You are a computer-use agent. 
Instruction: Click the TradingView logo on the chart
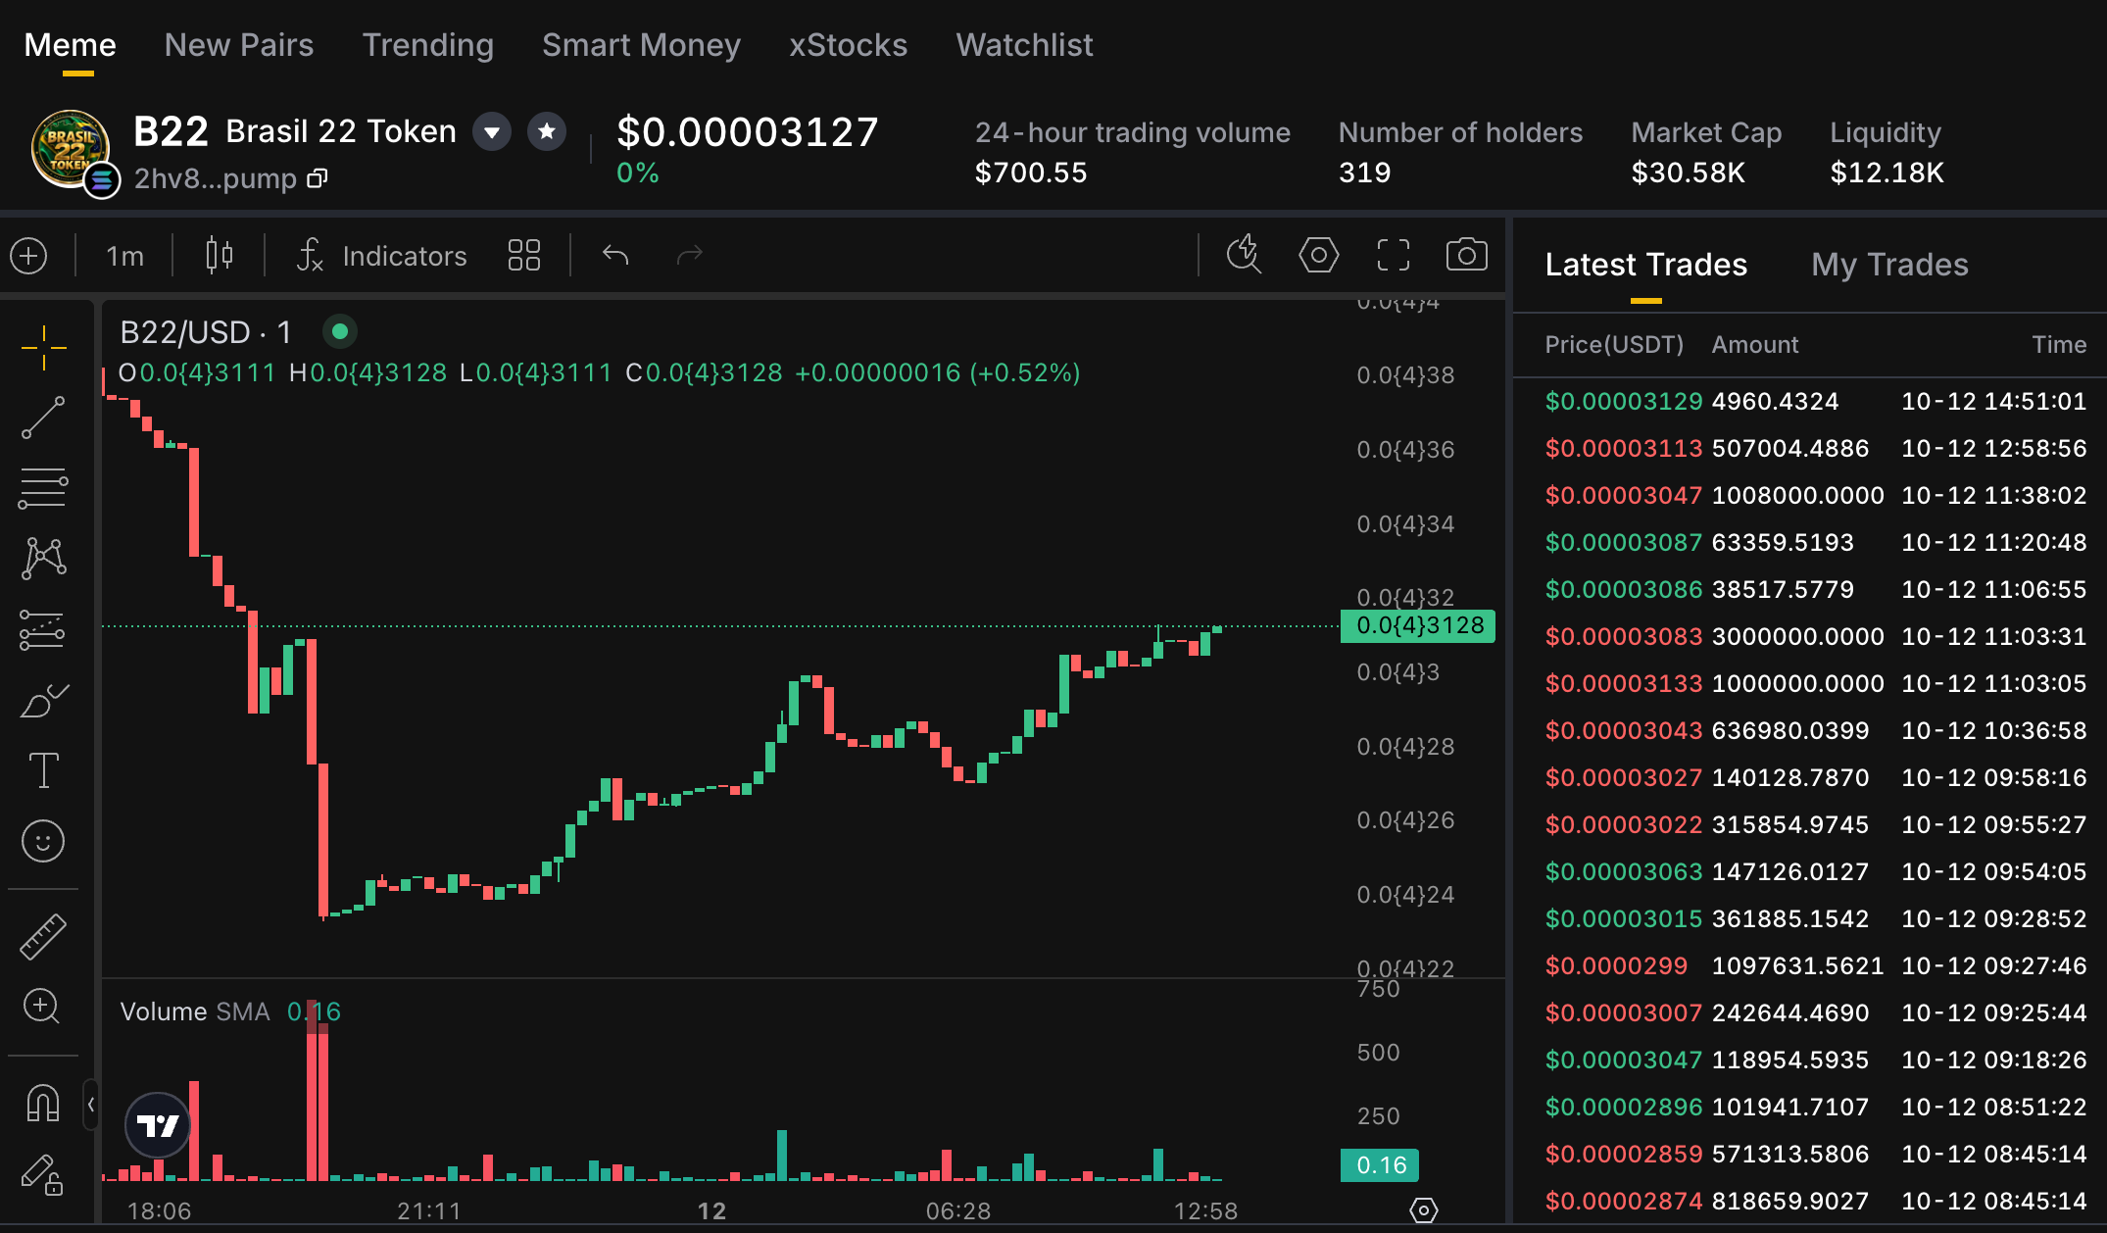(x=158, y=1125)
